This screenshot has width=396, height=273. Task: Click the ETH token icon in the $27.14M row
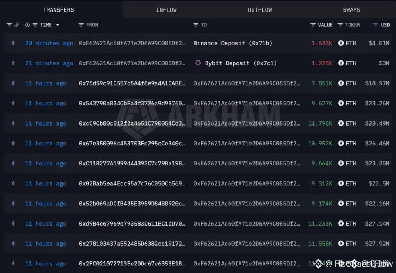[341, 223]
